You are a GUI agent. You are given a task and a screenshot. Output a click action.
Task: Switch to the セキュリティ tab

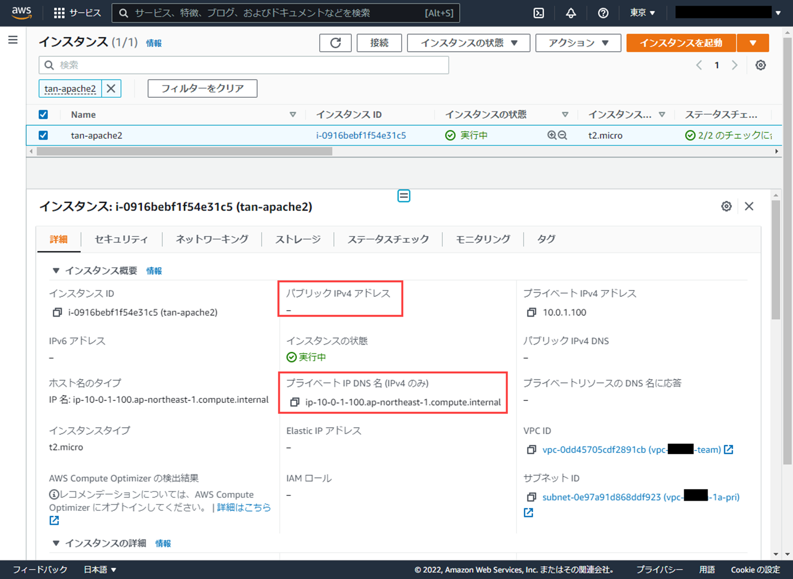(x=121, y=240)
